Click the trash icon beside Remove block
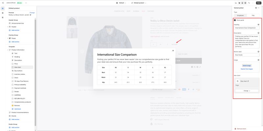Screen dimensions: 263x131 coord(235,129)
